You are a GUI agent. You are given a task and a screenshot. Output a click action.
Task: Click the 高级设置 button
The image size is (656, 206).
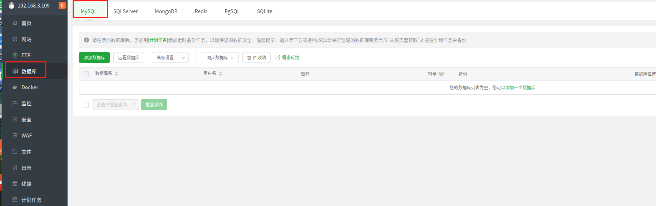(165, 57)
